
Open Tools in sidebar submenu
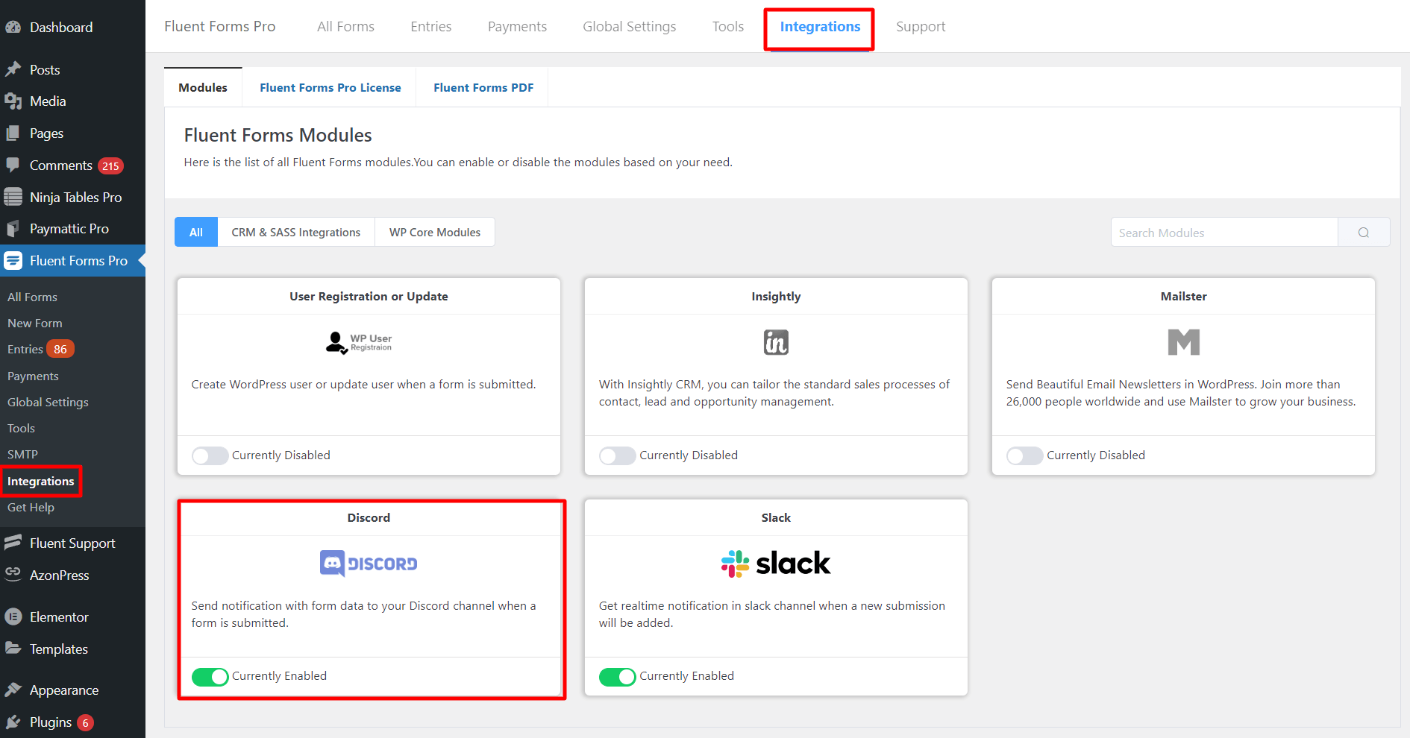click(x=21, y=428)
